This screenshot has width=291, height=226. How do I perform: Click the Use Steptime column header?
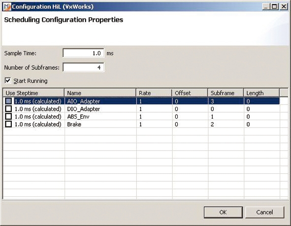click(x=33, y=93)
